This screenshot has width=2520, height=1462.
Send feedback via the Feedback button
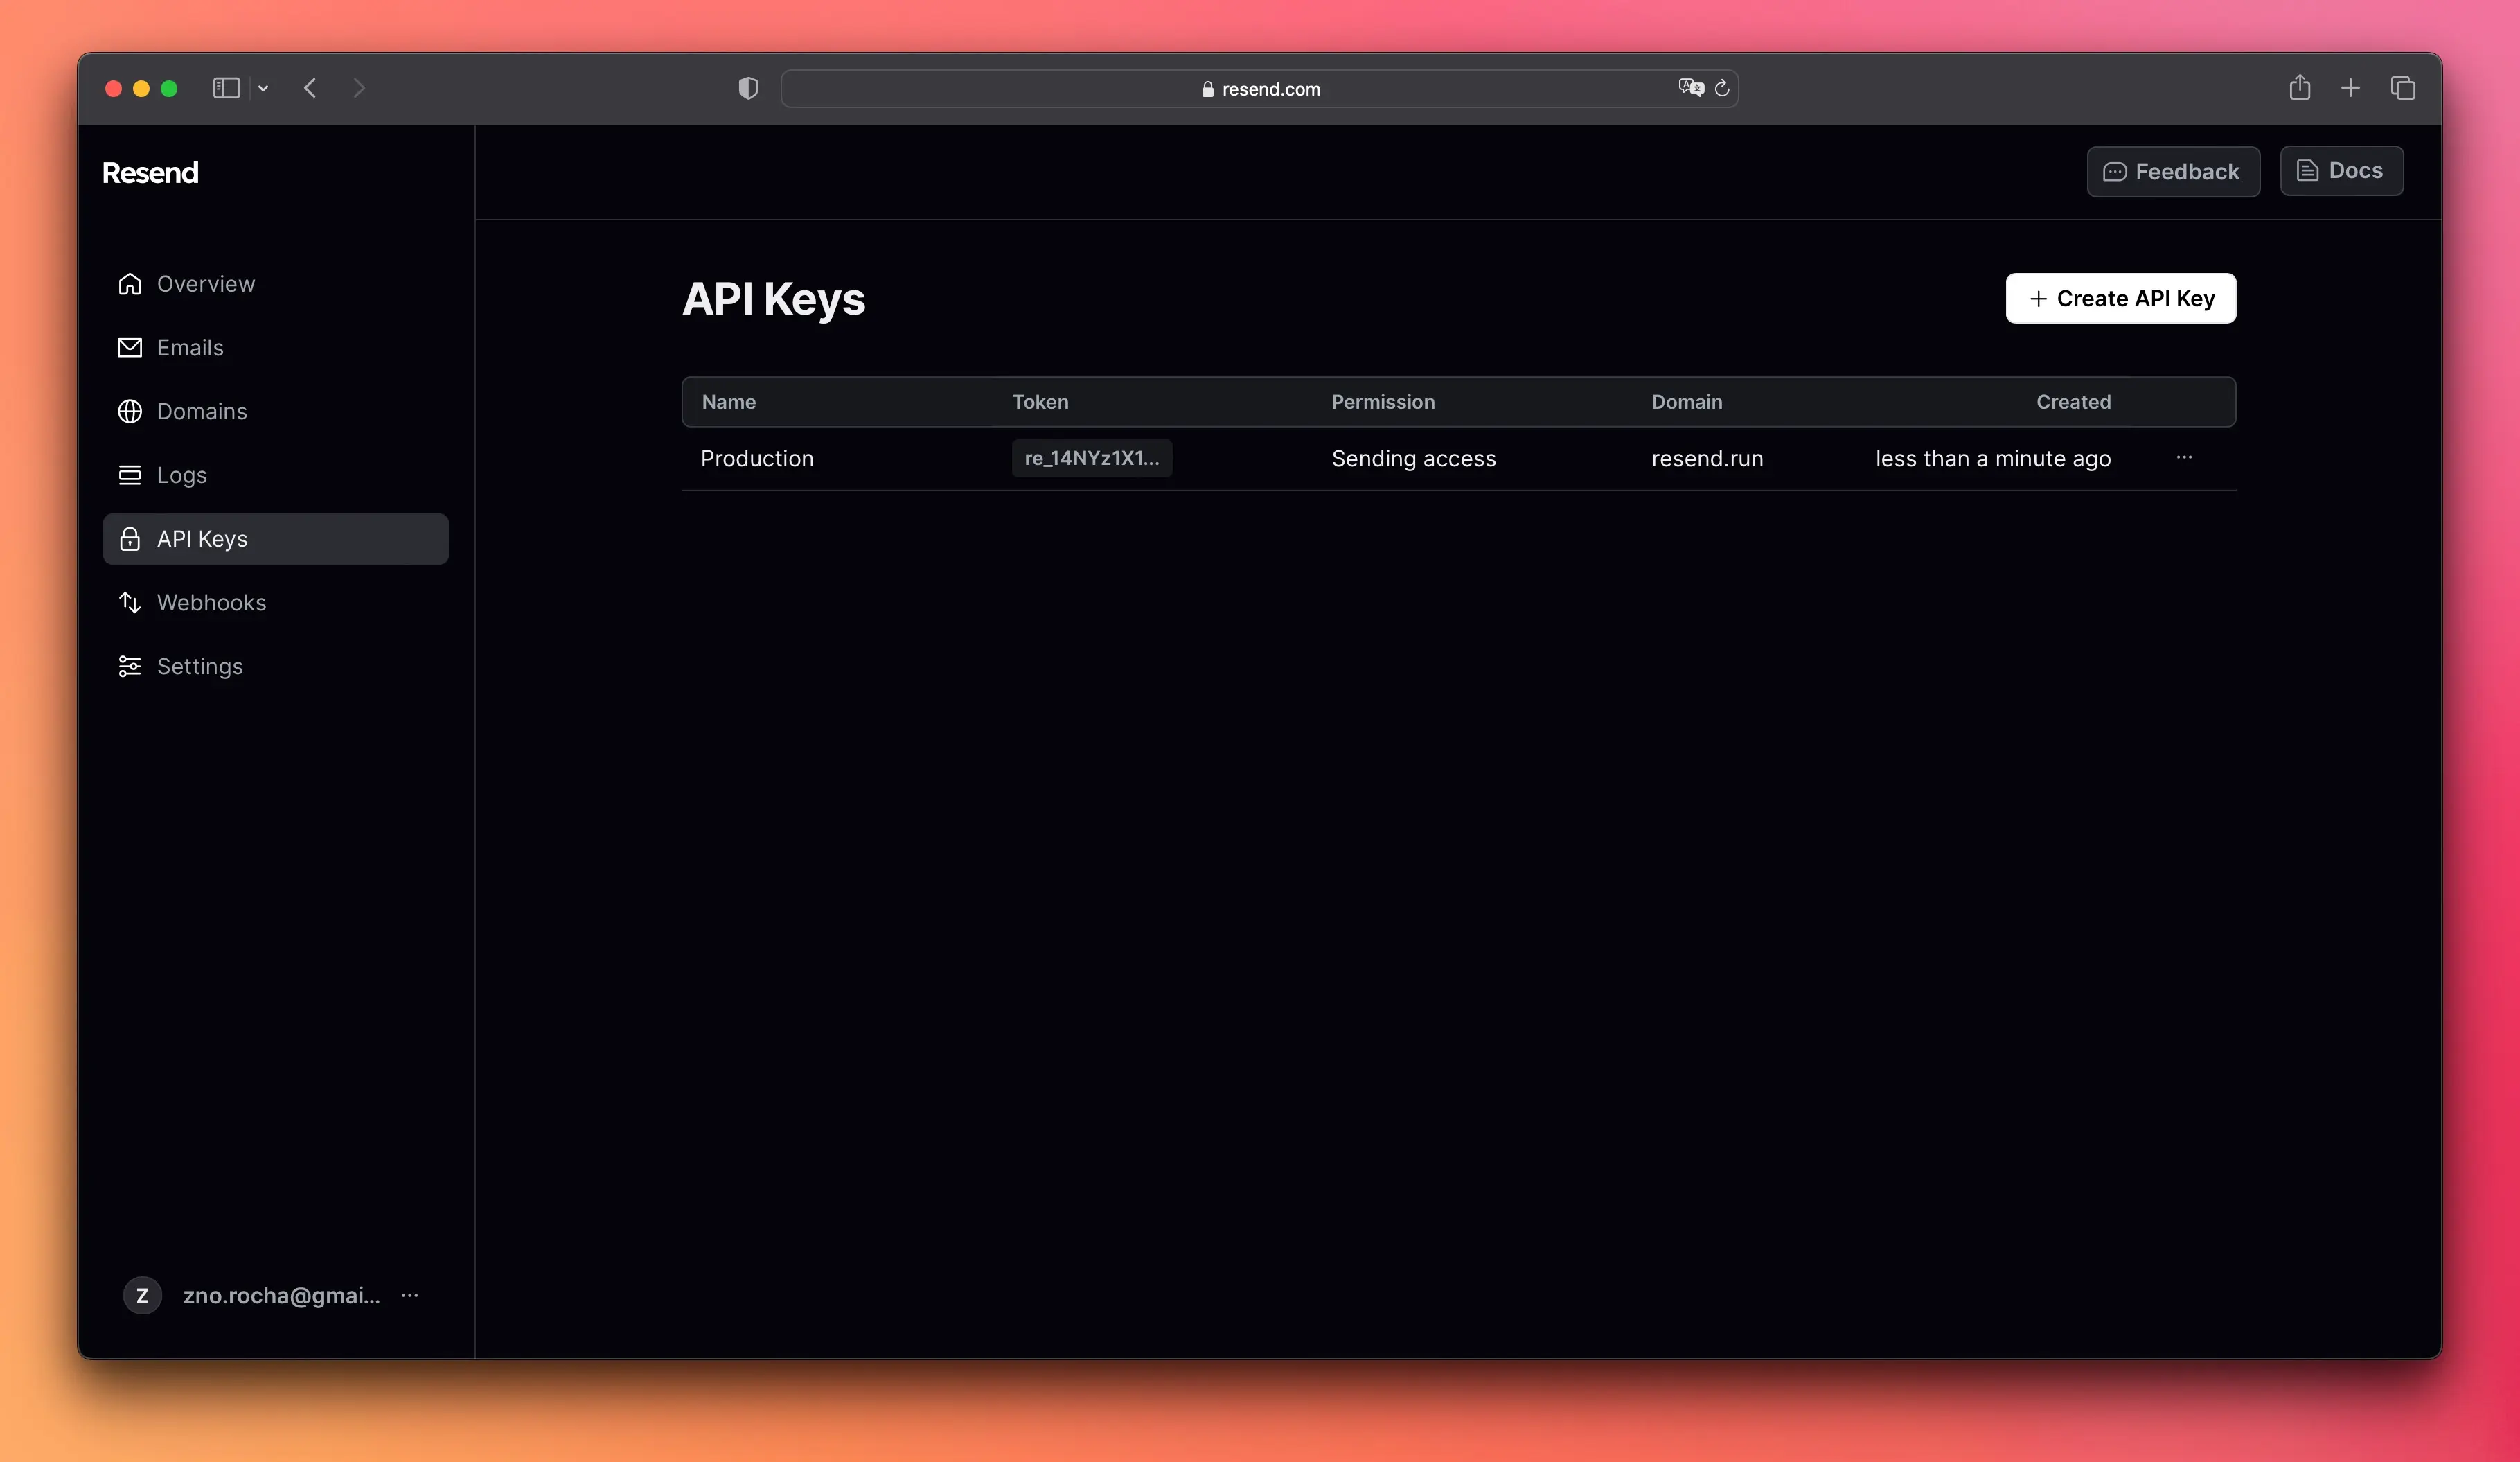2172,171
